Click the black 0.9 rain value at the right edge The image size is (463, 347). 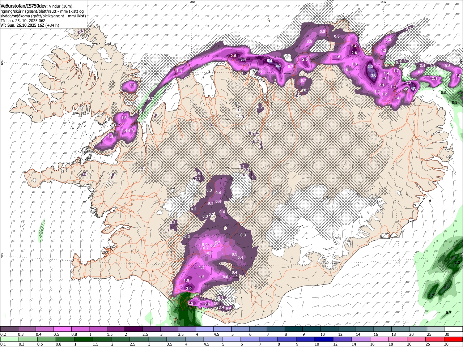click(455, 103)
